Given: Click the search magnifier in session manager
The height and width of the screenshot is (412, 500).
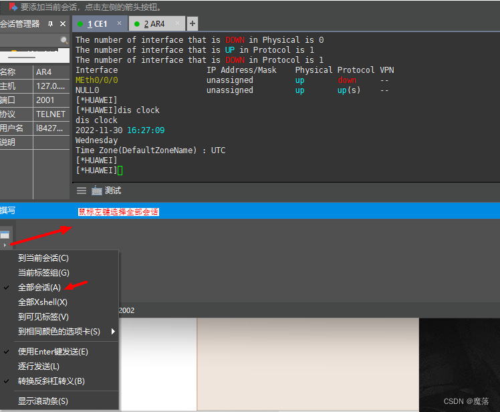Looking at the screenshot, I should [x=64, y=40].
